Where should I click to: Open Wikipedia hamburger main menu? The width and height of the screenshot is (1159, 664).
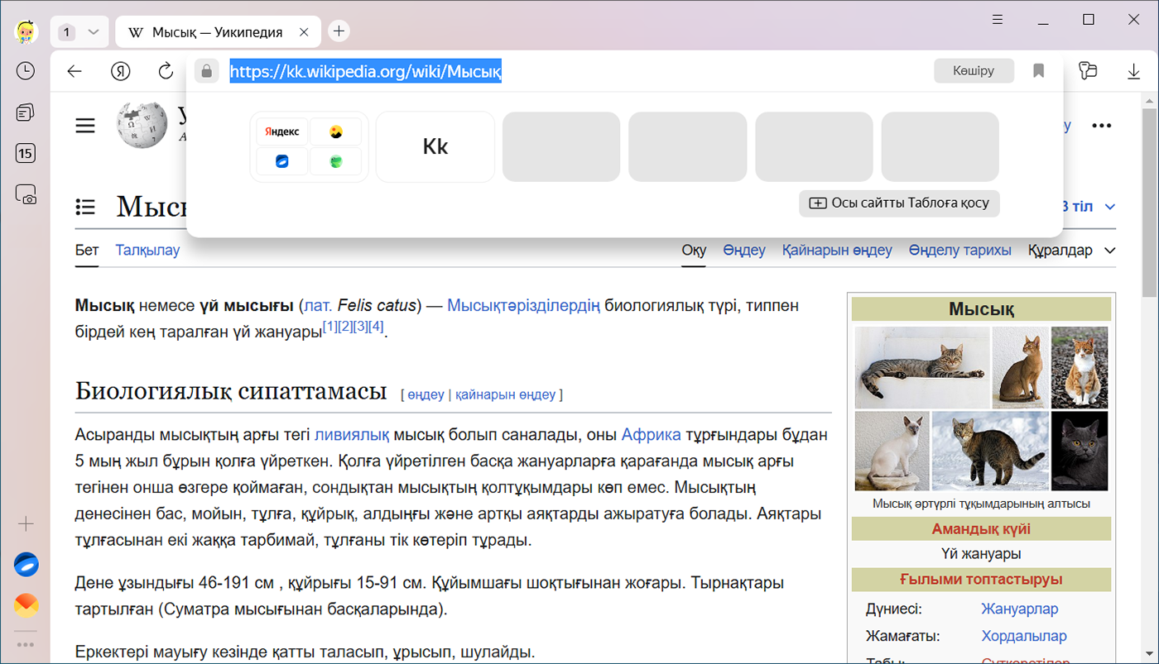[x=85, y=126]
